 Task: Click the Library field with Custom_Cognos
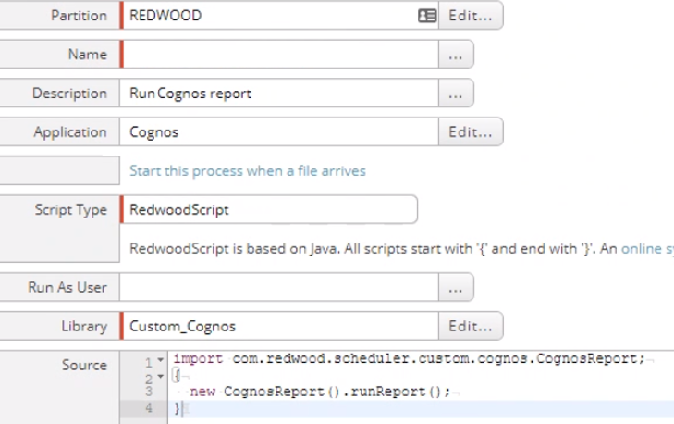(x=279, y=326)
